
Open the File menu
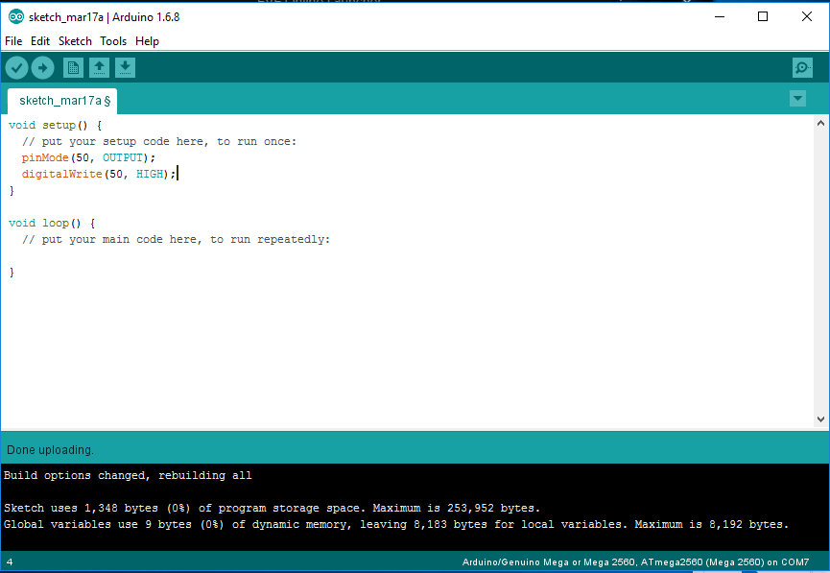[13, 40]
